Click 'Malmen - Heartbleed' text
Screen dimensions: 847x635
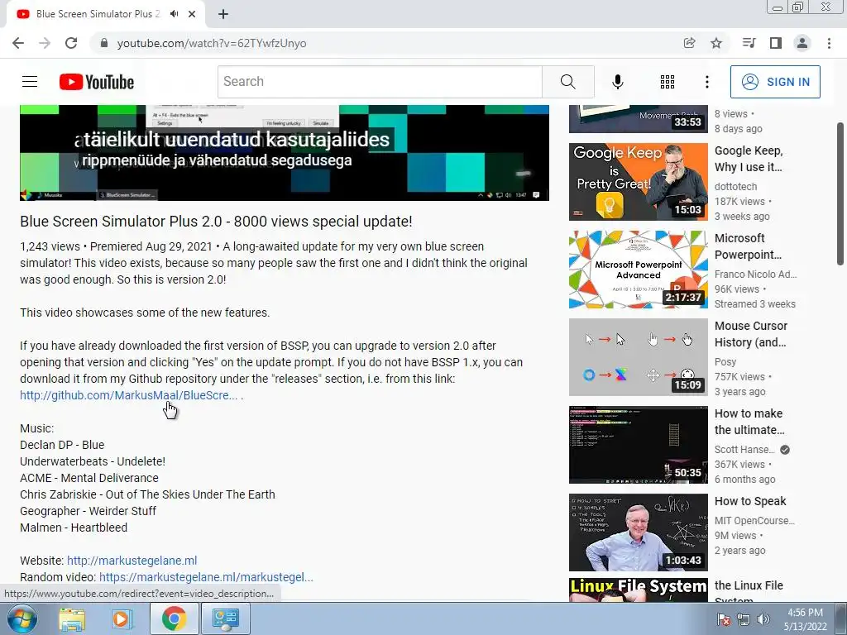pyautogui.click(x=74, y=528)
